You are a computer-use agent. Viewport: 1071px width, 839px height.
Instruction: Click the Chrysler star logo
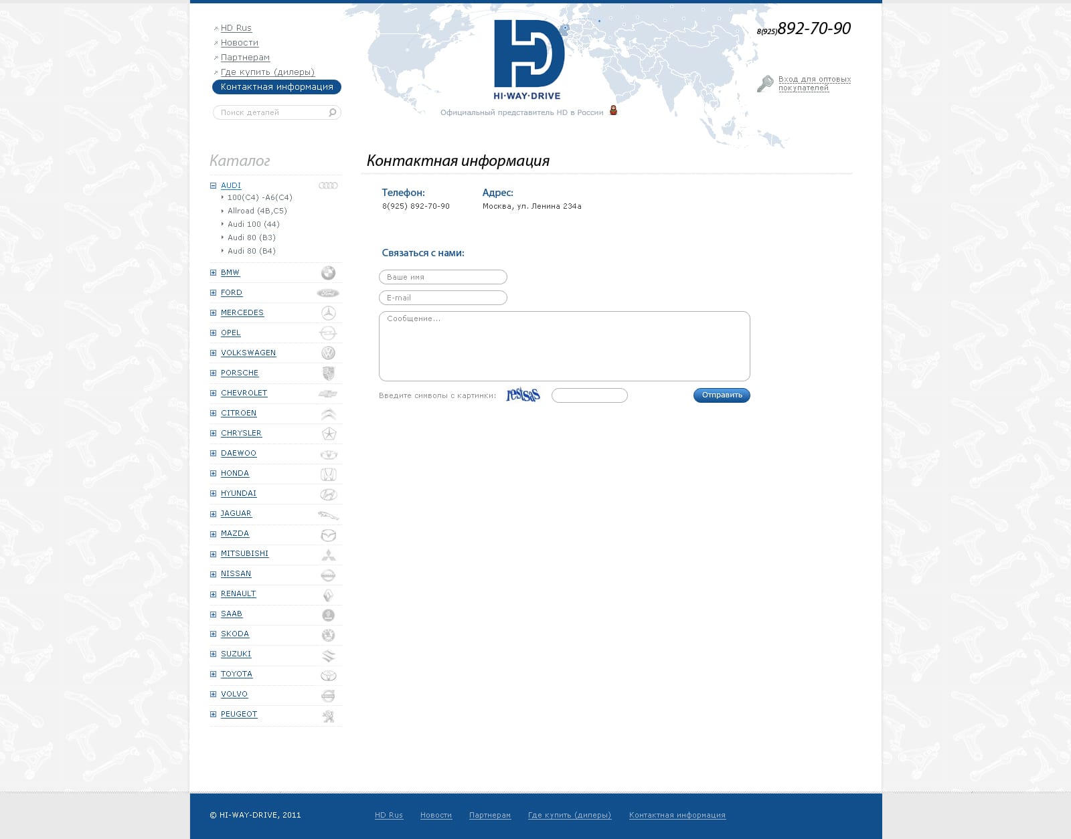328,434
